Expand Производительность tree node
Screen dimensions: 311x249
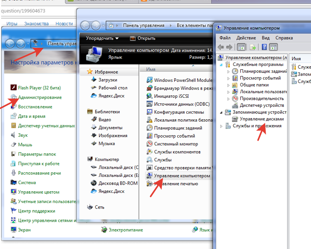coord(228,99)
